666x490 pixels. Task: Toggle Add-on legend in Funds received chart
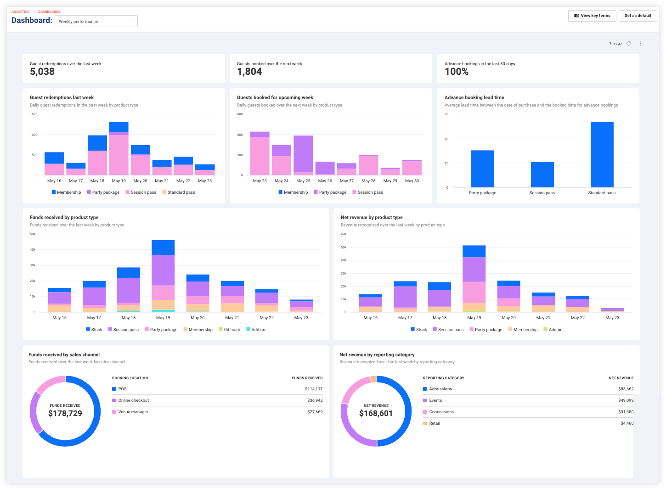click(256, 330)
